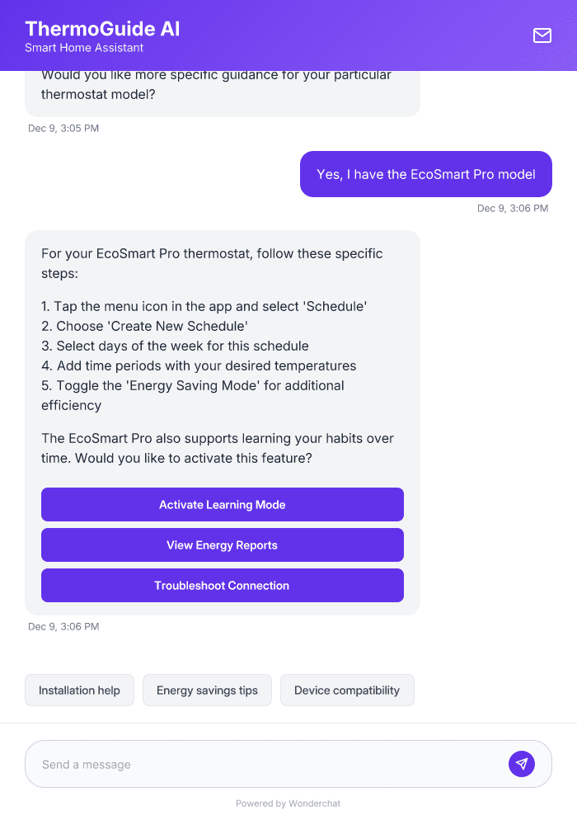Image resolution: width=577 pixels, height=825 pixels.
Task: Open the email contact icon in header
Action: coord(542,35)
